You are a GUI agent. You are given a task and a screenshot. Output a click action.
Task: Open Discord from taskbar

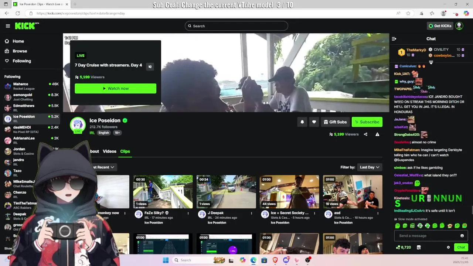click(286, 260)
